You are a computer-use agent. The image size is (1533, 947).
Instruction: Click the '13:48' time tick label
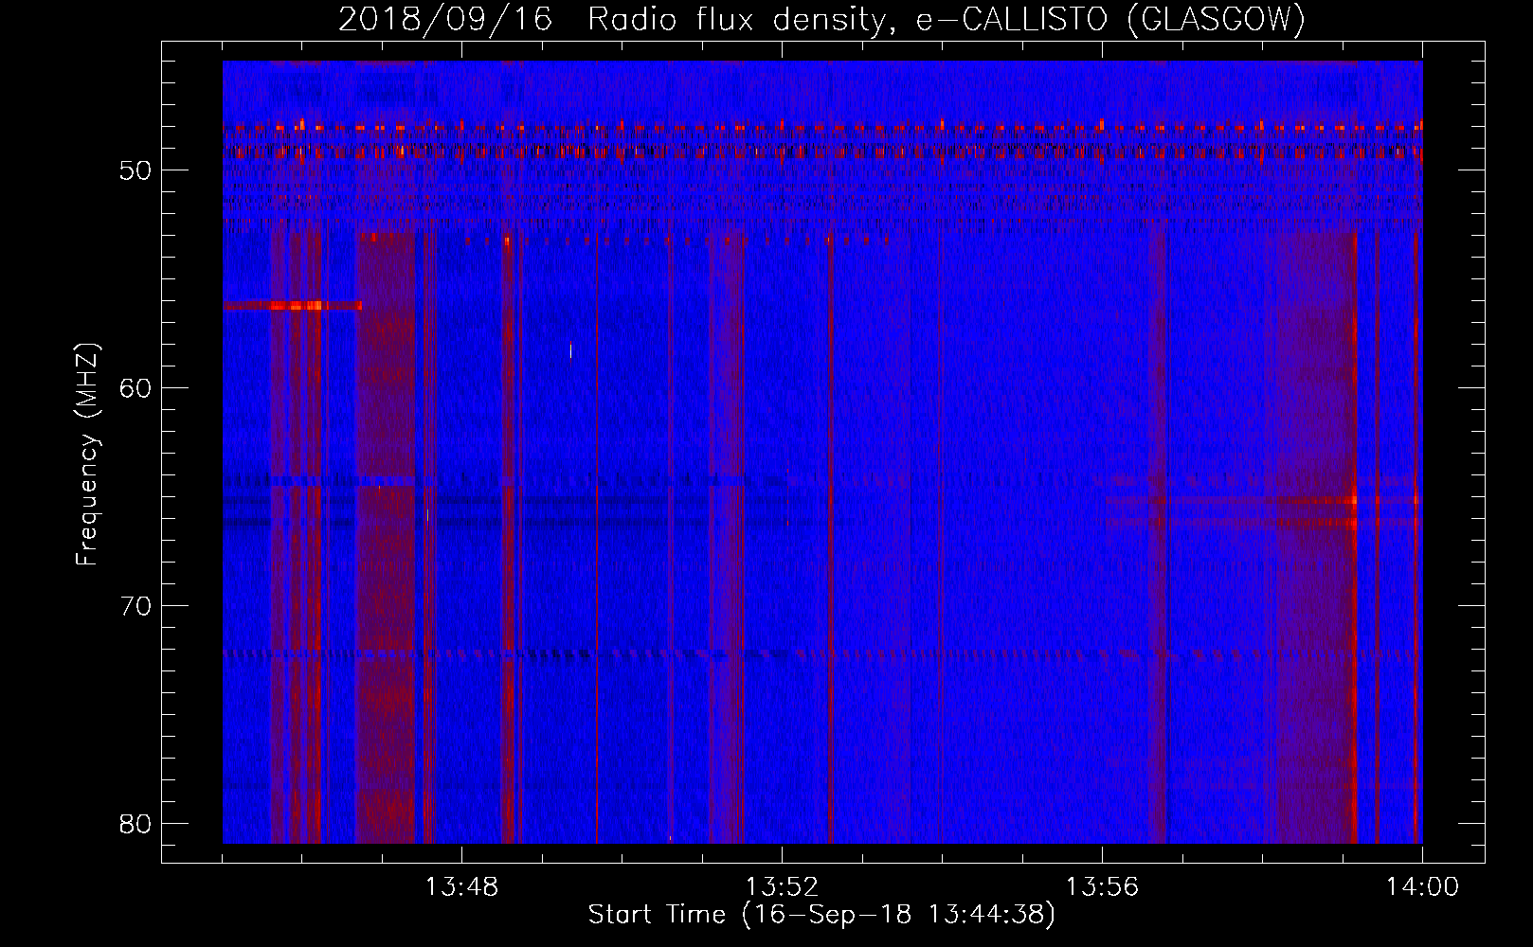click(461, 887)
